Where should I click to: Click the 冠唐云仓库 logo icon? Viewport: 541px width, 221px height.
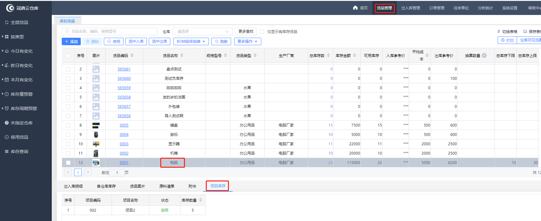(10, 8)
